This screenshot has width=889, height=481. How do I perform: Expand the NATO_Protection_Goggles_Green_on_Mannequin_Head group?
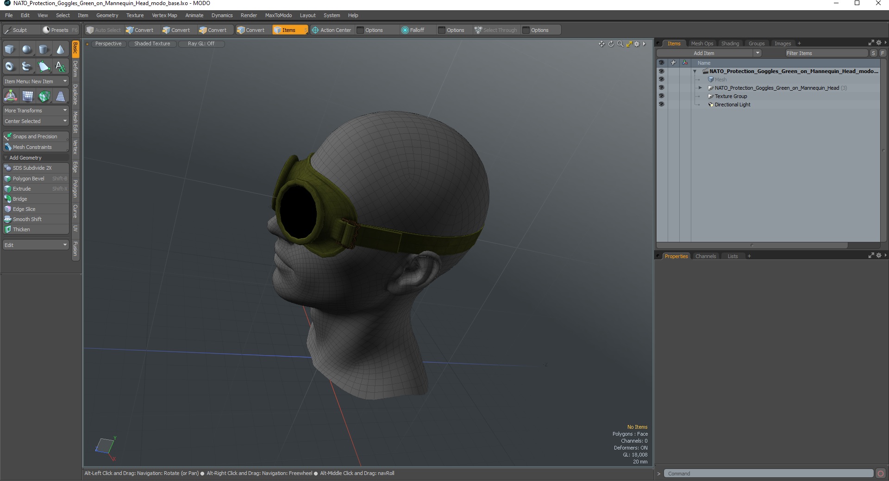click(x=700, y=88)
